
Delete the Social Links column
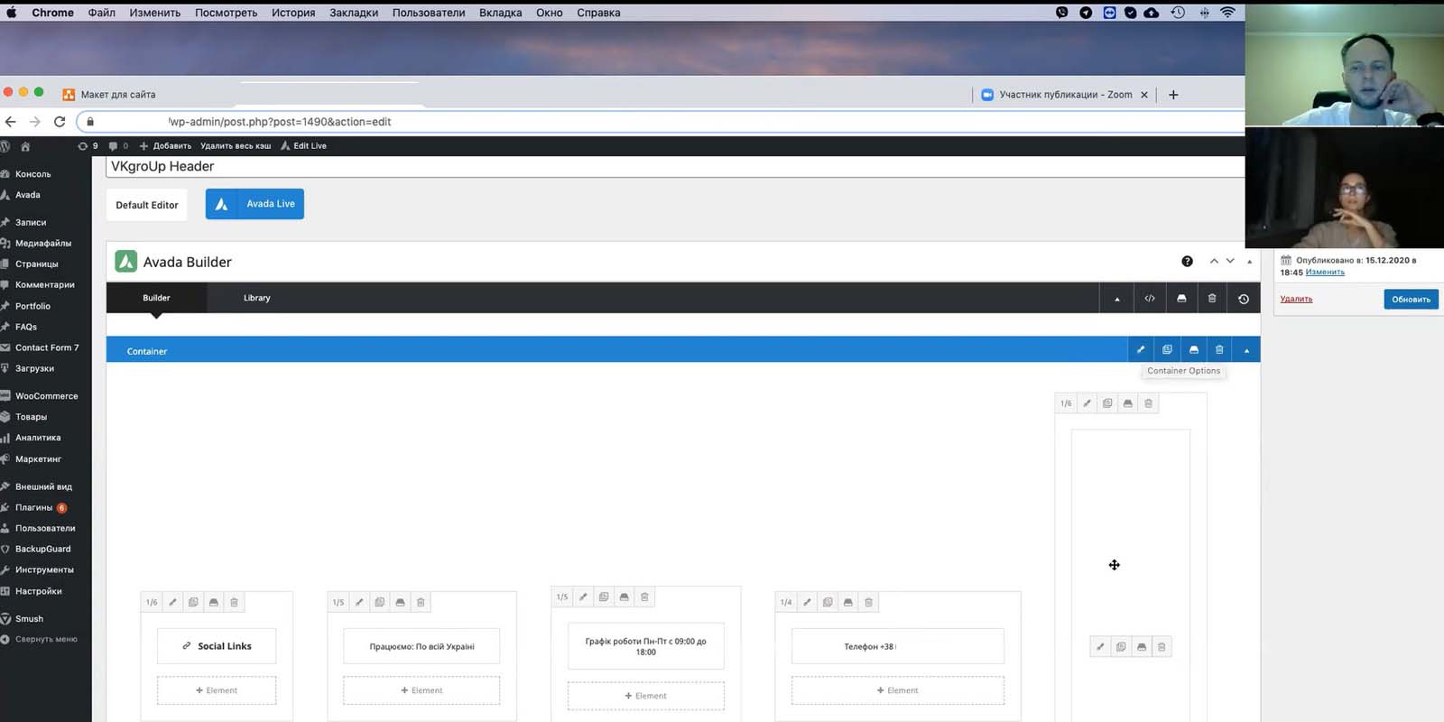click(x=234, y=602)
